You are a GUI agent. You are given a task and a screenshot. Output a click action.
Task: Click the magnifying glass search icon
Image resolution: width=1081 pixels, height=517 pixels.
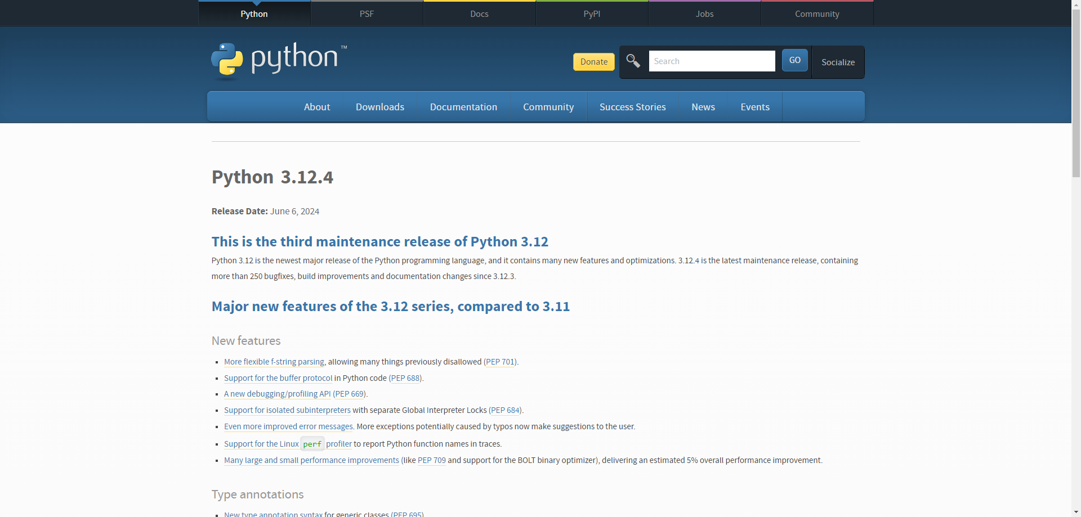pyautogui.click(x=633, y=61)
